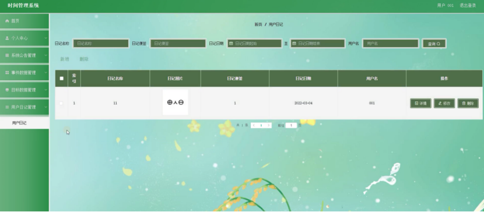
Task: Click 时间管理系统 title
Action: tap(23, 6)
